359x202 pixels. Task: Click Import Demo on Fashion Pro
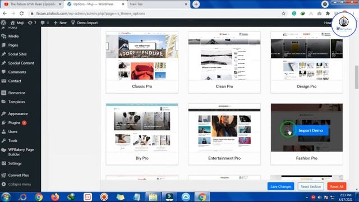click(310, 130)
